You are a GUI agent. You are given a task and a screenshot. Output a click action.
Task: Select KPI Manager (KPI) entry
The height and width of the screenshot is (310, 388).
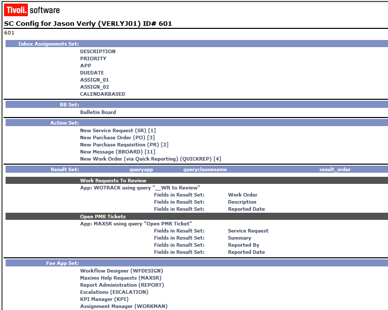(x=104, y=299)
